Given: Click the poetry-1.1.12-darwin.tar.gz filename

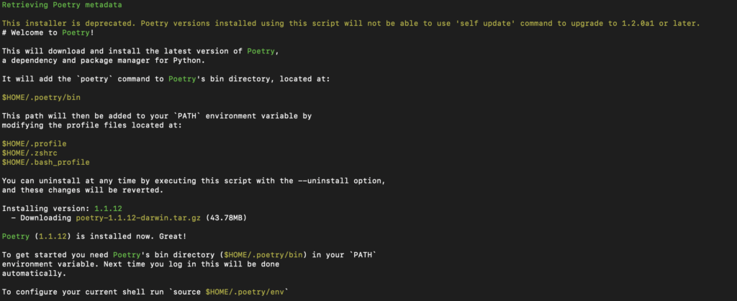Looking at the screenshot, I should coord(135,217).
